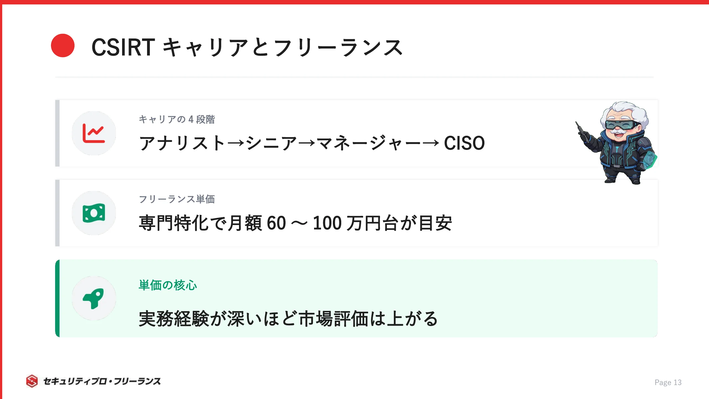Click the green 単価の核心 heading
The image size is (709, 399).
(168, 285)
